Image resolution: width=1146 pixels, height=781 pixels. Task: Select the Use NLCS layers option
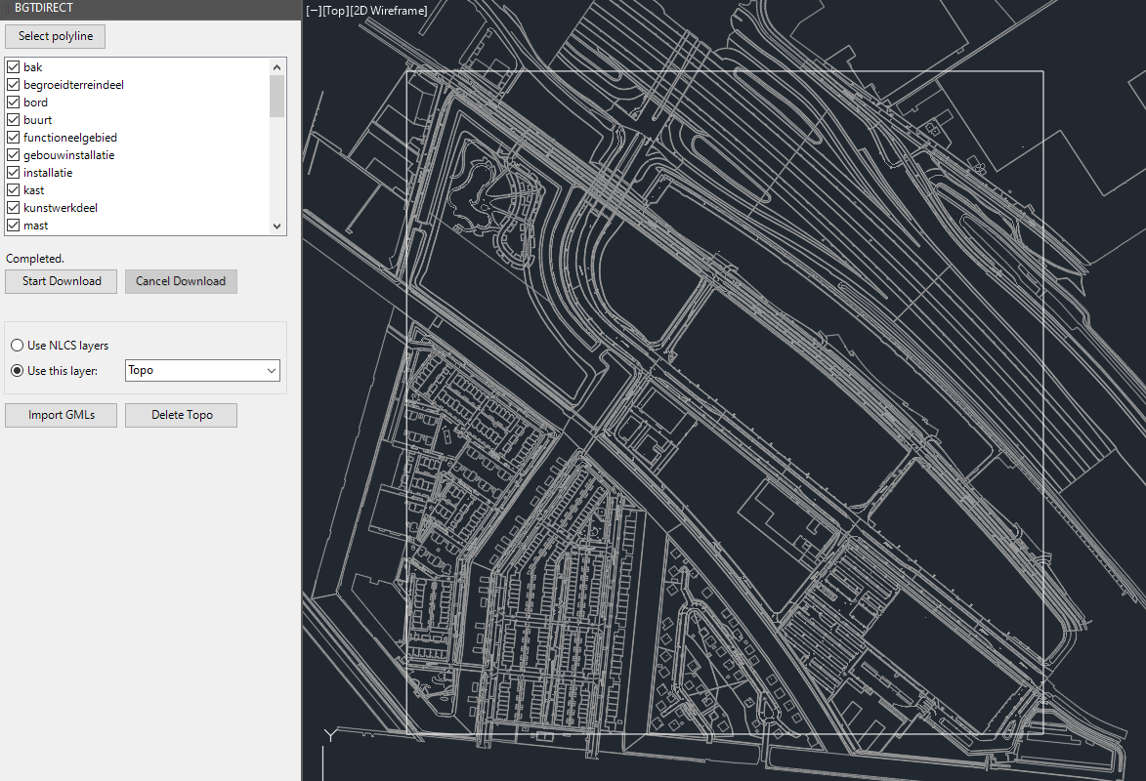[x=18, y=346]
